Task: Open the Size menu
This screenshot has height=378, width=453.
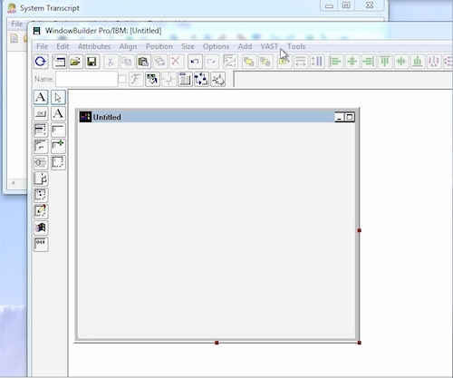Action: pyautogui.click(x=188, y=46)
